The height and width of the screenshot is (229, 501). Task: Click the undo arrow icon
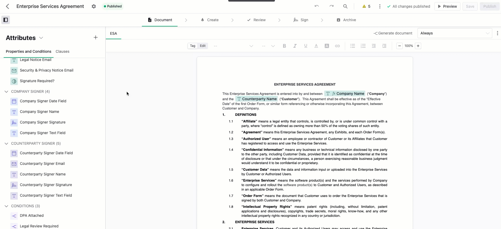pos(317,6)
